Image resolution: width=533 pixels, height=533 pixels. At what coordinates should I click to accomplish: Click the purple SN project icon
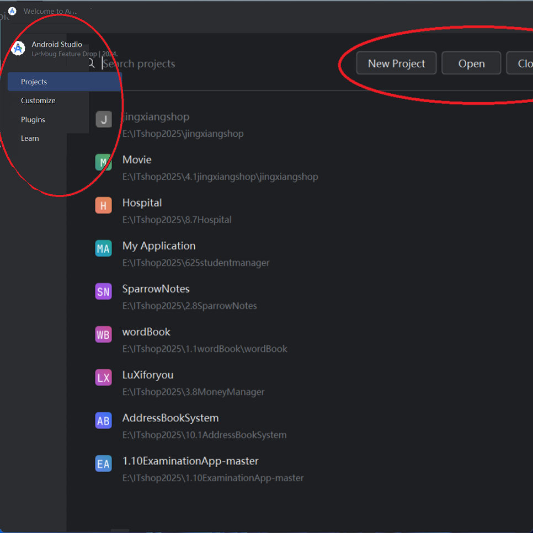[x=103, y=291]
